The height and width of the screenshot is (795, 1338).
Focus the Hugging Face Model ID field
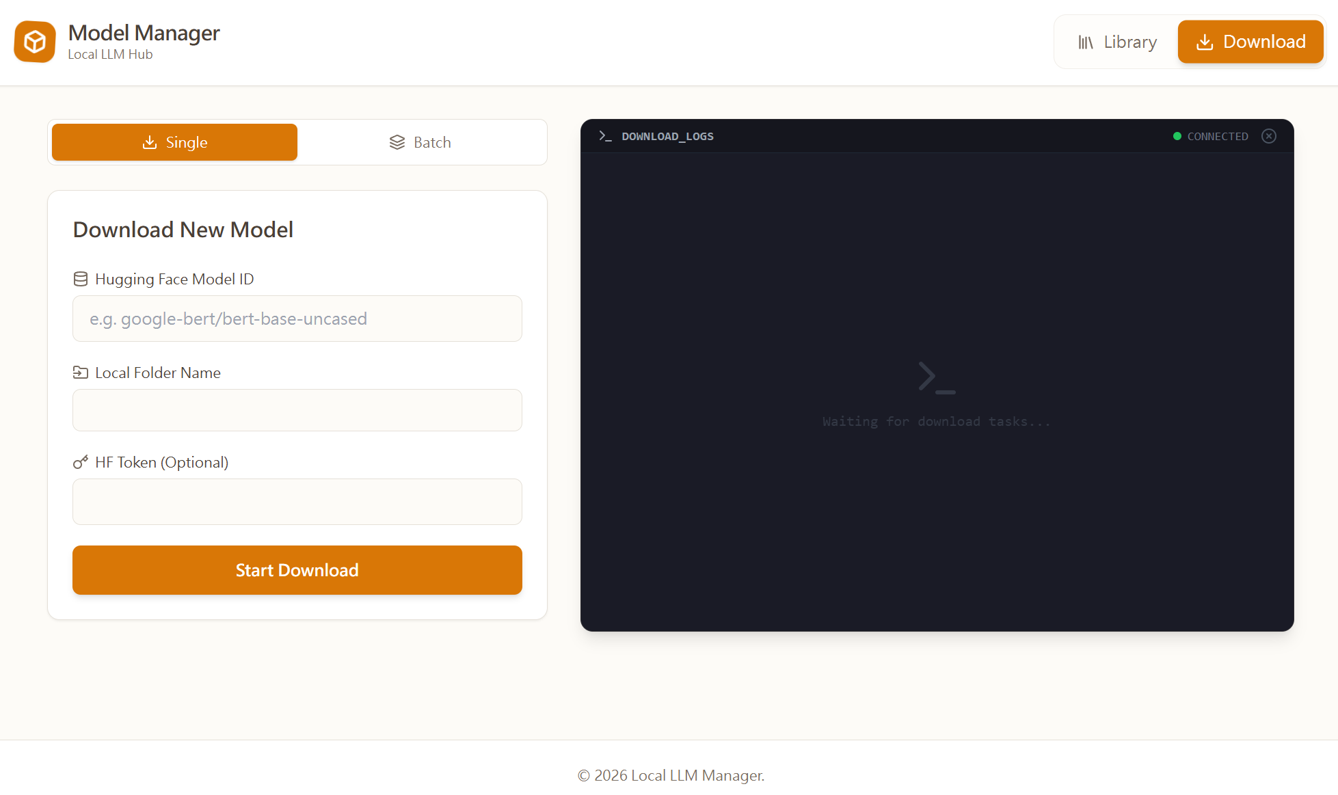297,319
